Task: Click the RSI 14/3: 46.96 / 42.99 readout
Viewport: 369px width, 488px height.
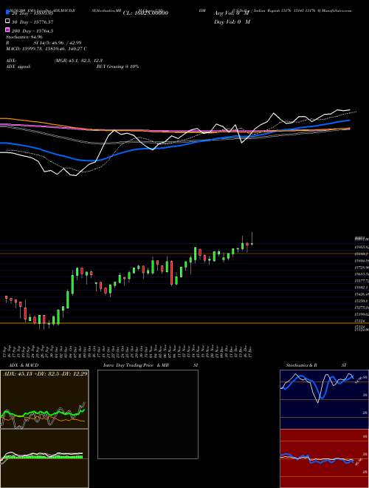Action: click(44, 43)
